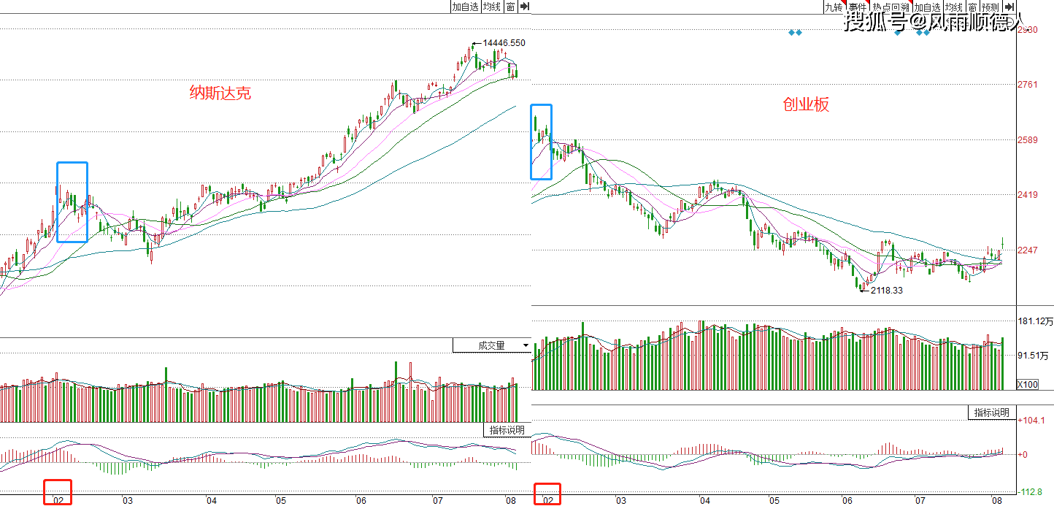Toggle 均线 on the 创业板 chart
Image resolution: width=1054 pixels, height=506 pixels.
point(955,7)
